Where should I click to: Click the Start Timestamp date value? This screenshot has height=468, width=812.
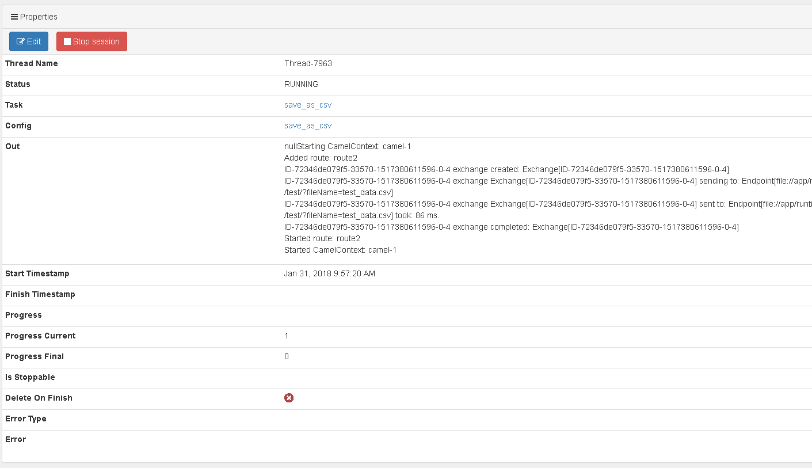point(330,273)
